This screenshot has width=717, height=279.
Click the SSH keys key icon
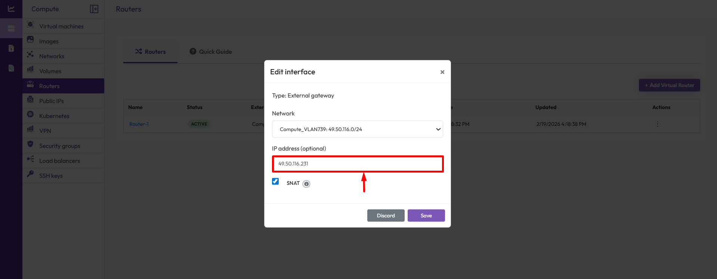(31, 174)
